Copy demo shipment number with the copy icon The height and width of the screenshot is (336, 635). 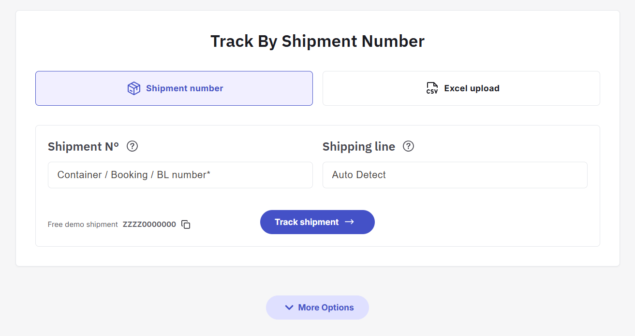click(186, 224)
